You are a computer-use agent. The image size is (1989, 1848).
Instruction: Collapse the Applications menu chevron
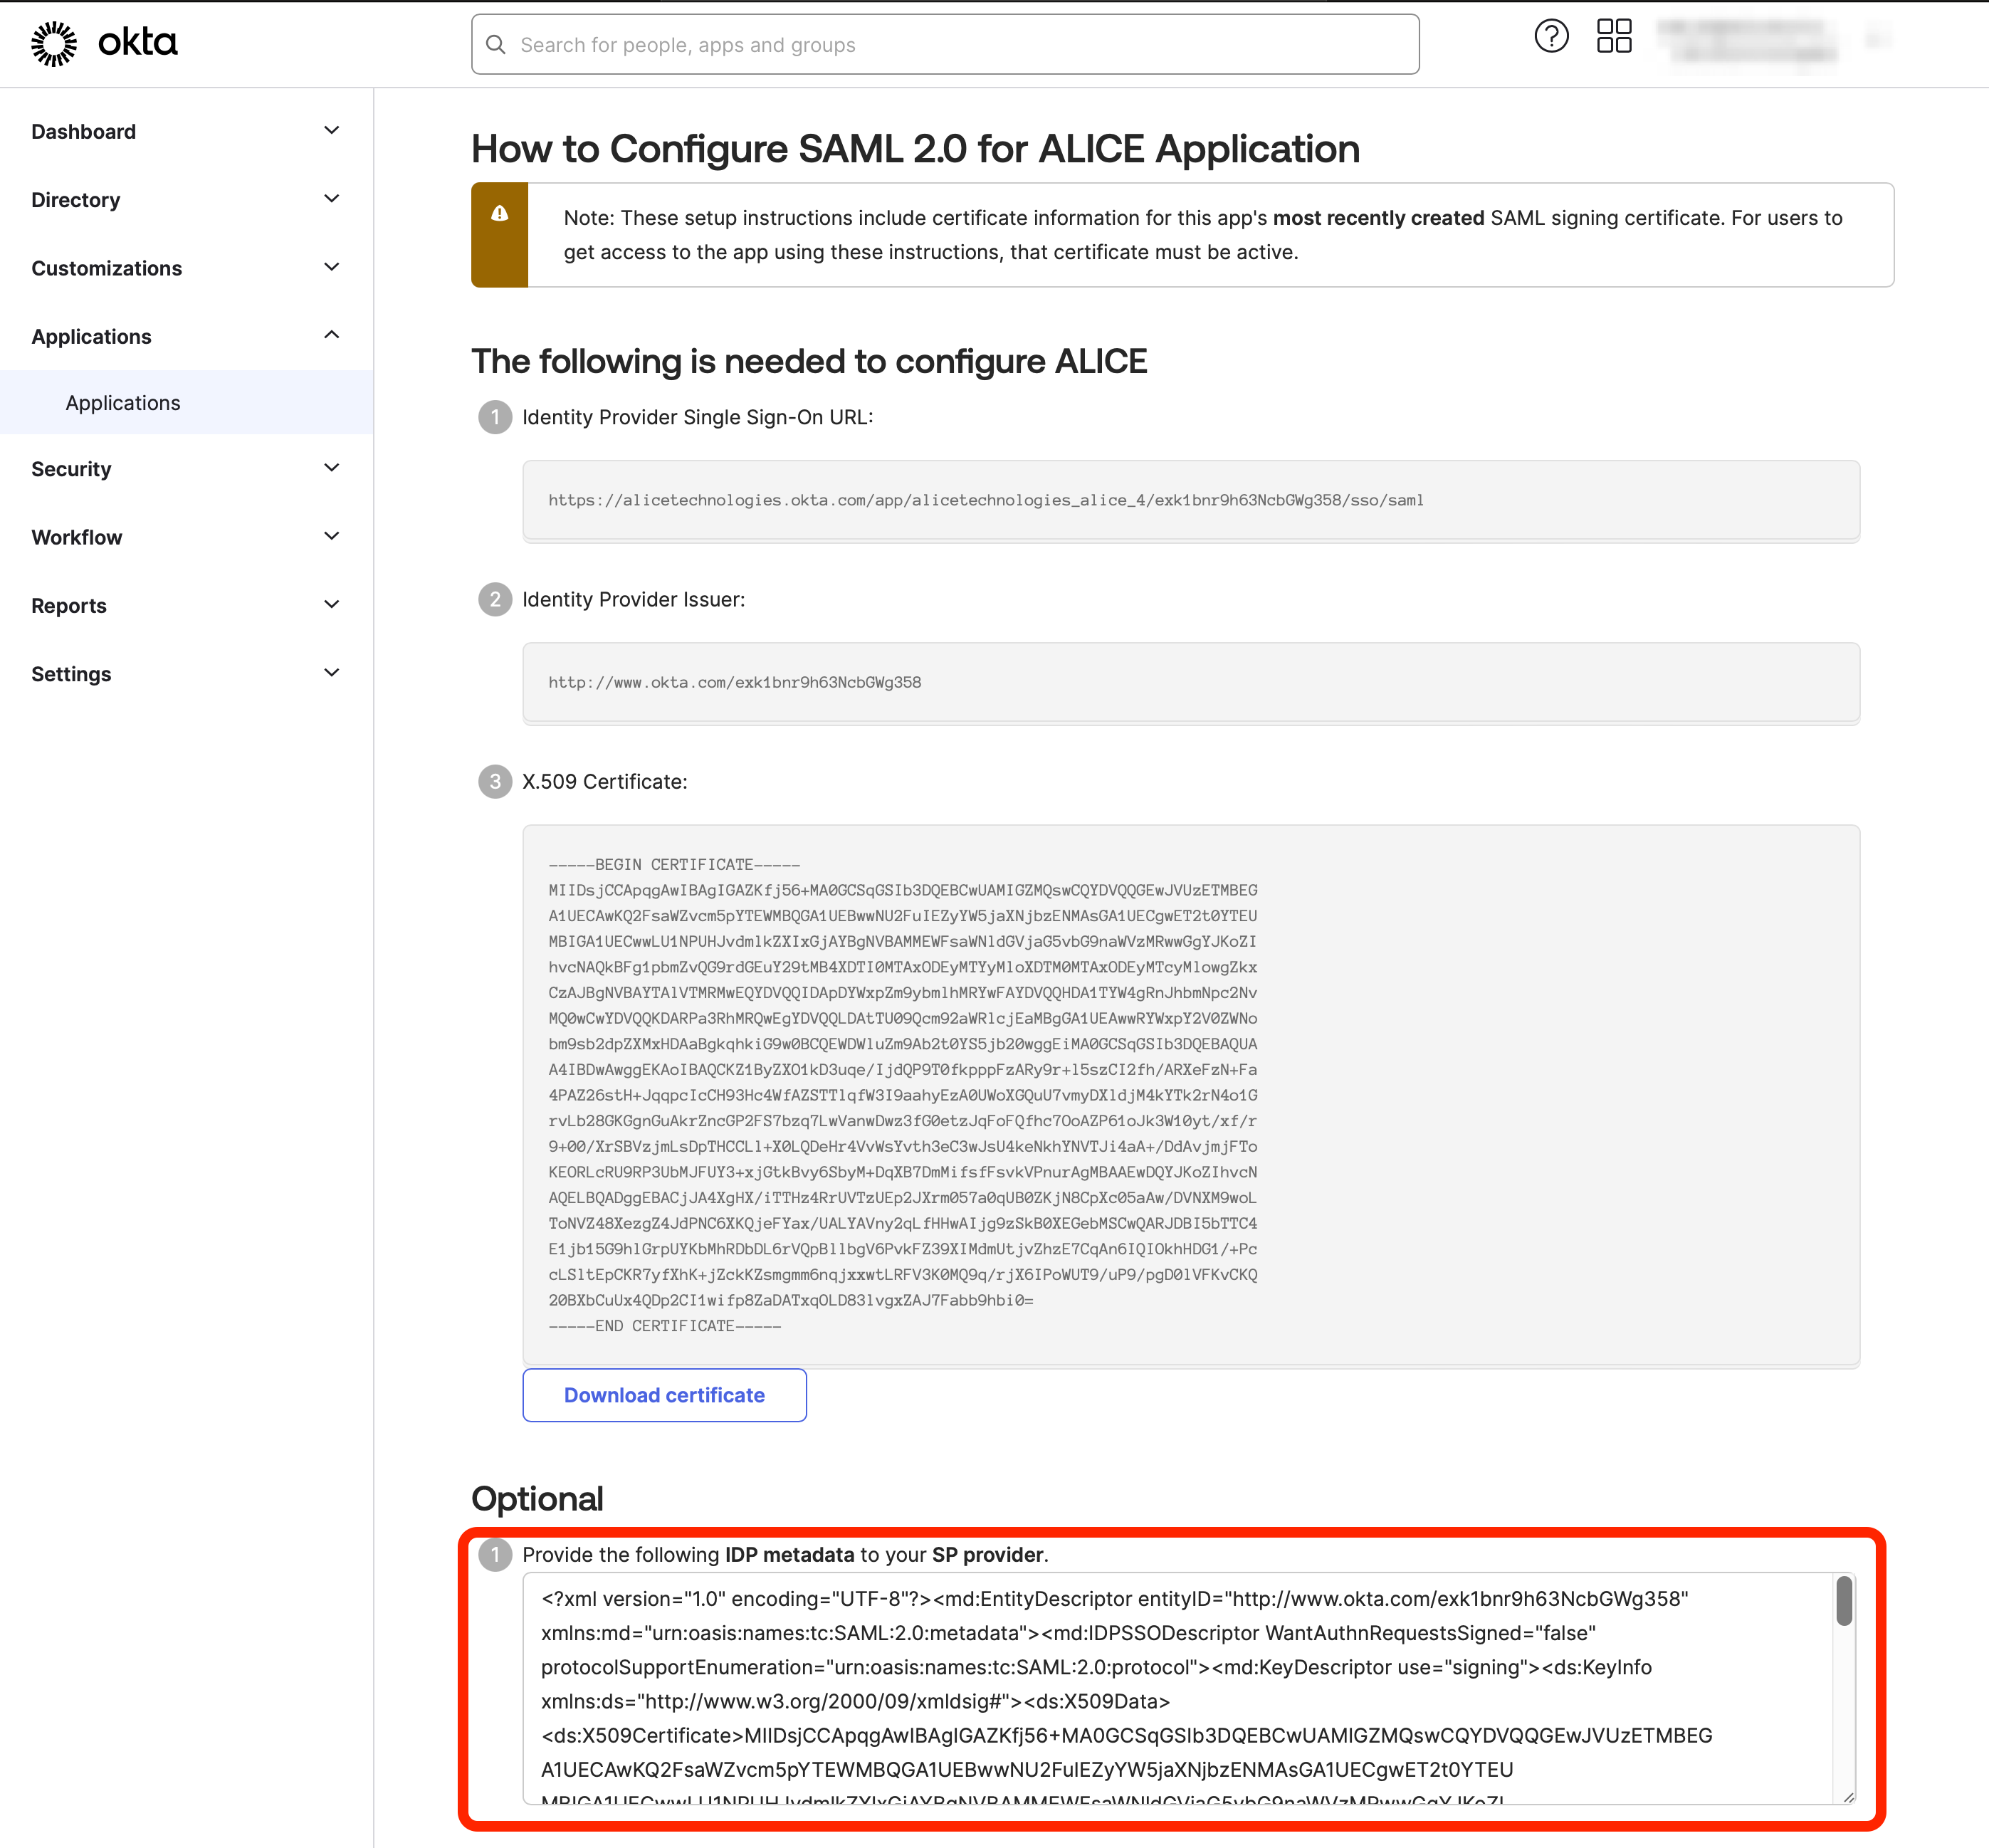[x=332, y=335]
